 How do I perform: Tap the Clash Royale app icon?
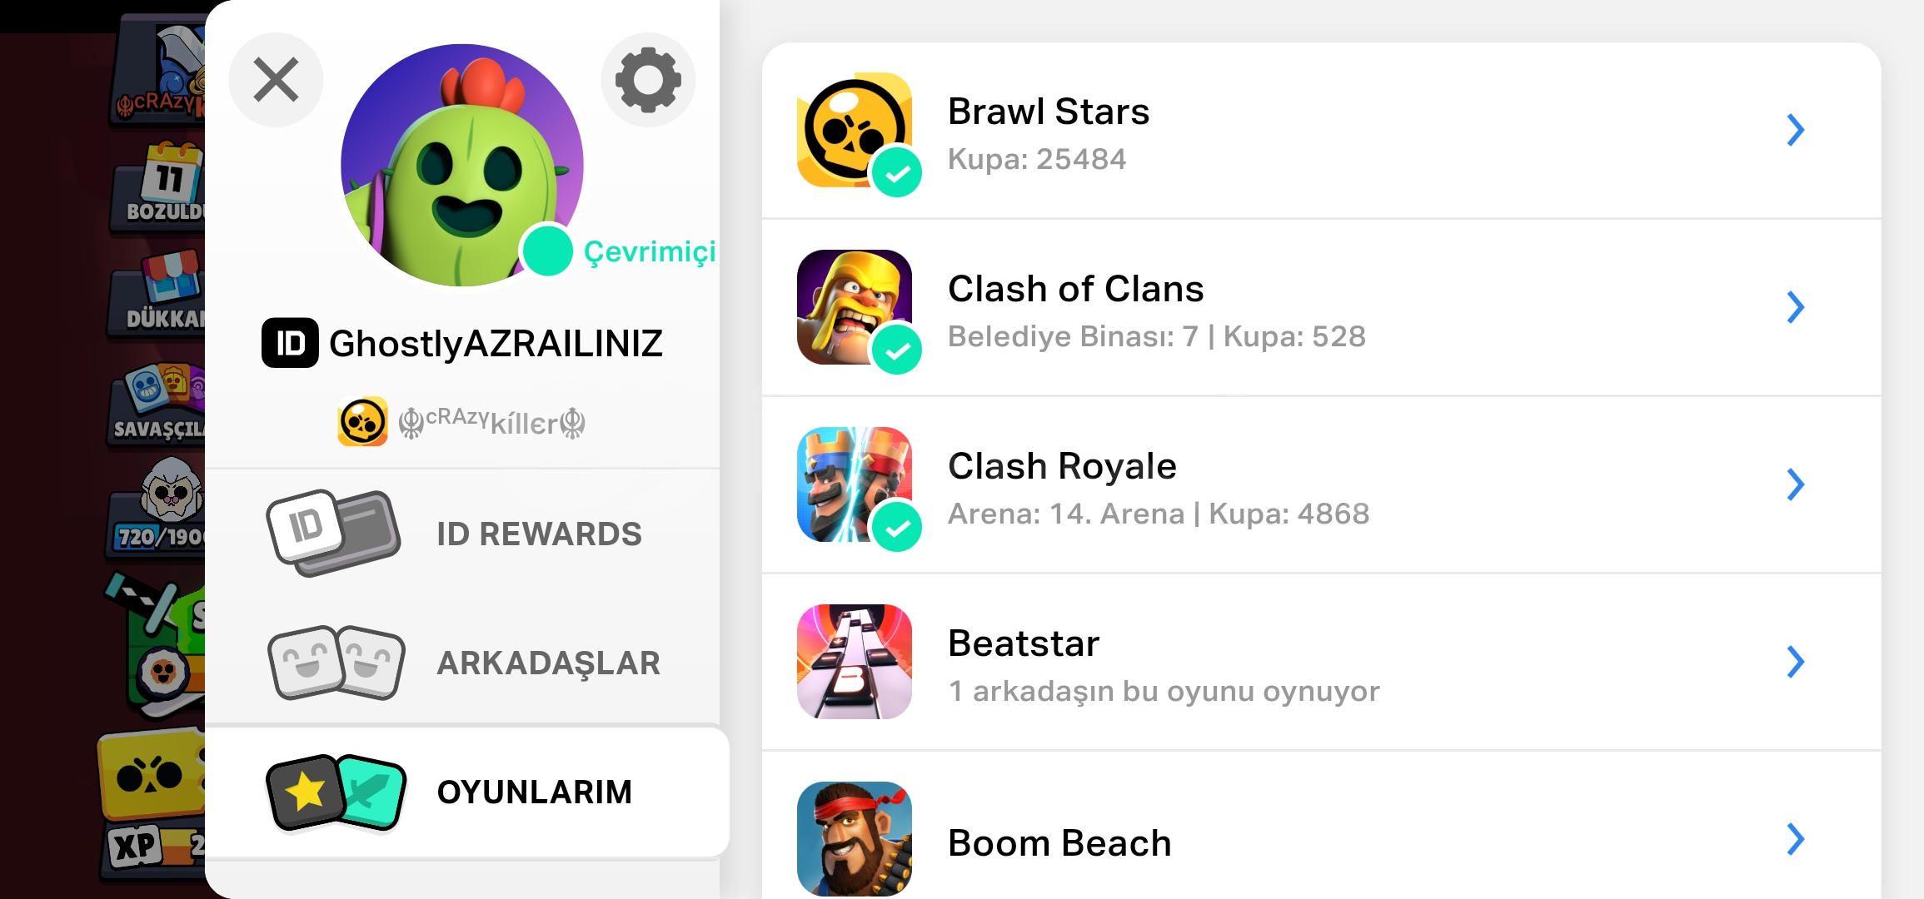(855, 484)
